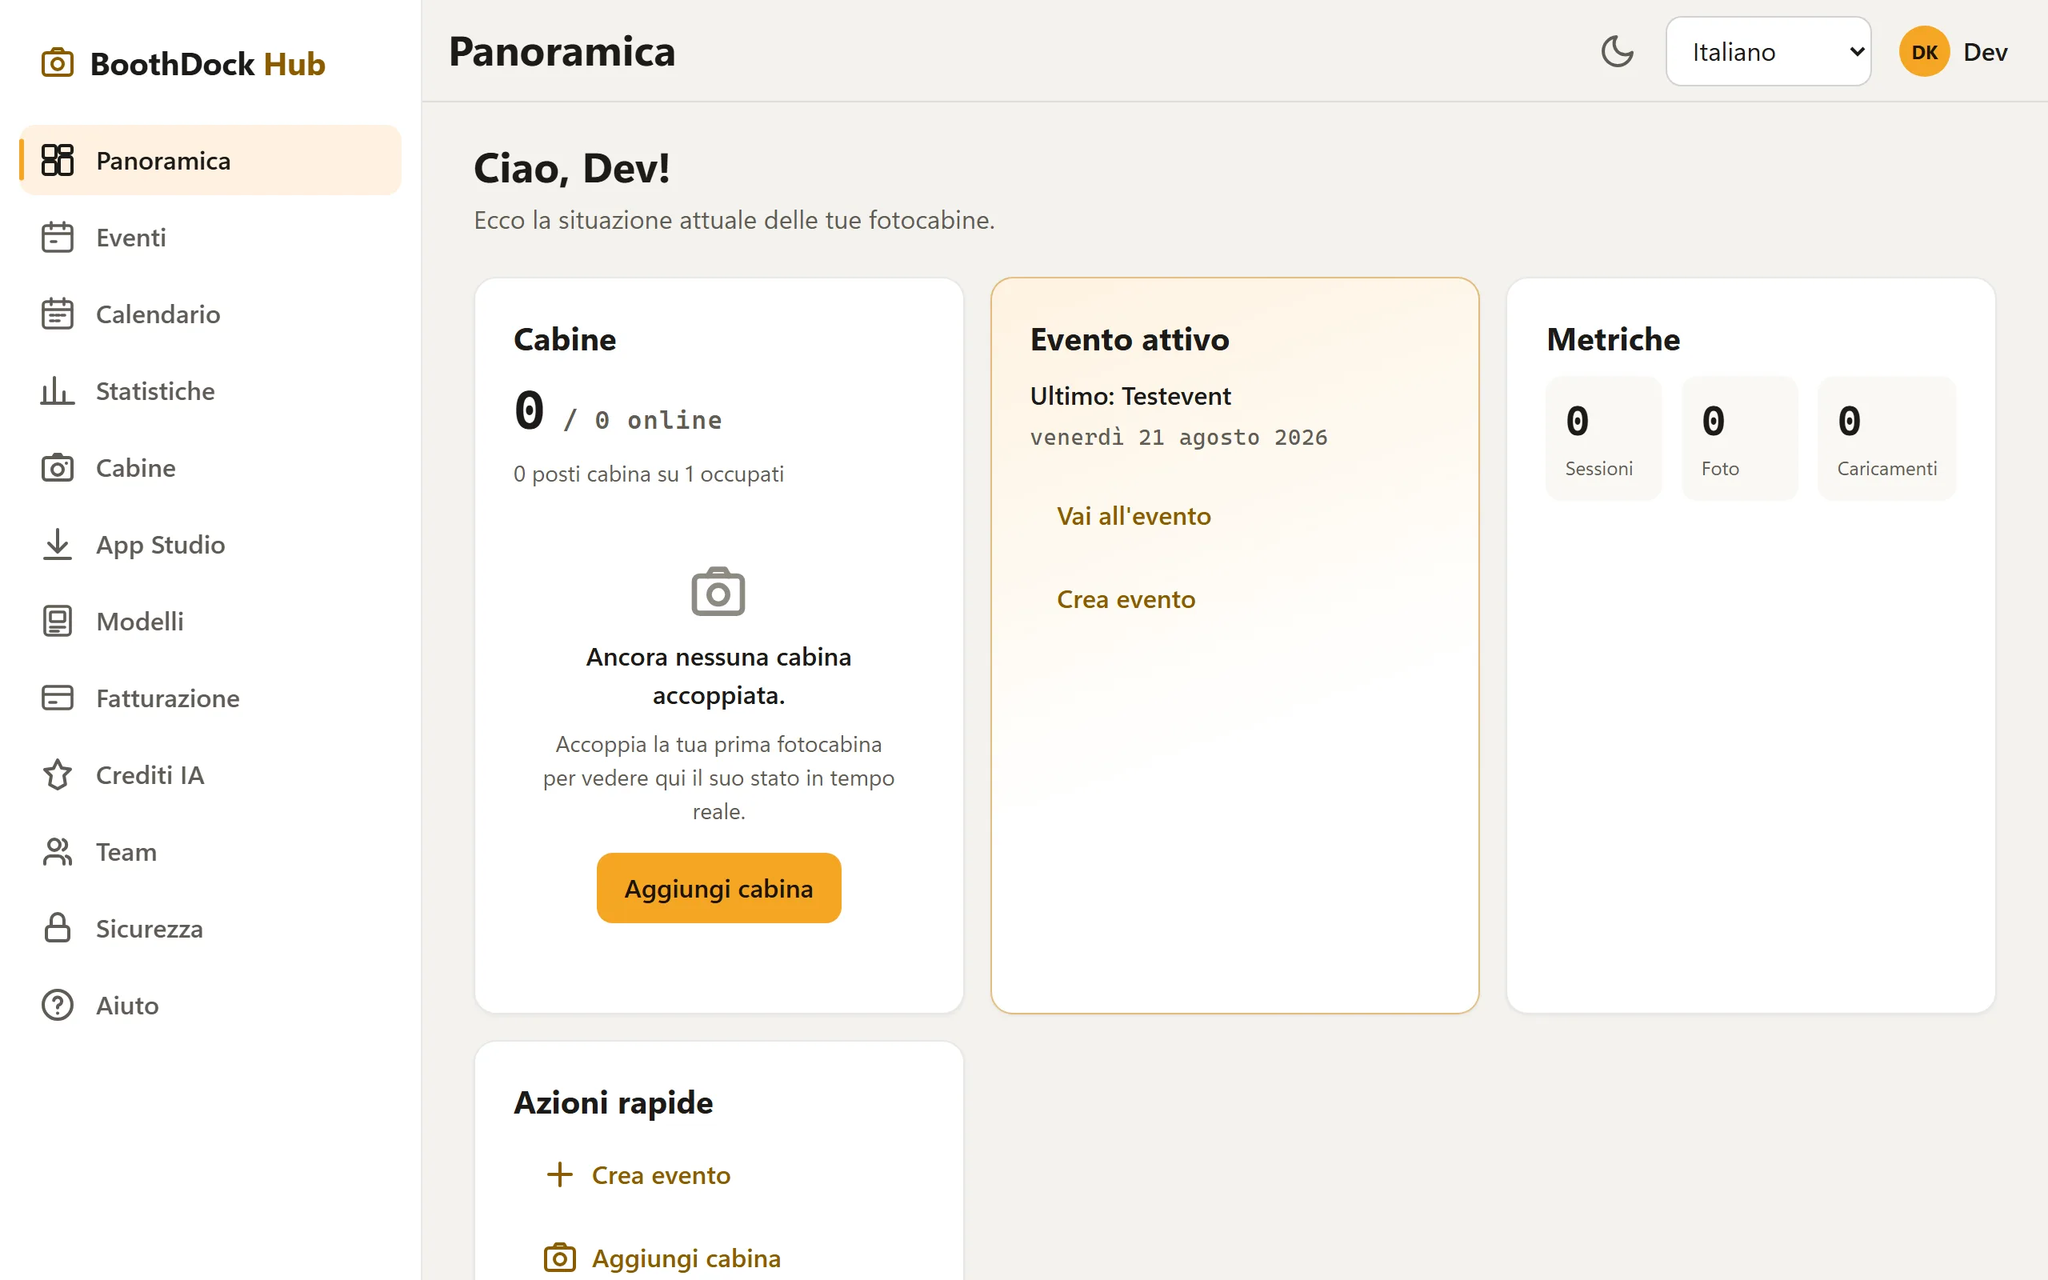2048x1280 pixels.
Task: Click the empty-state camera icon in Cabine card
Action: pyautogui.click(x=718, y=591)
